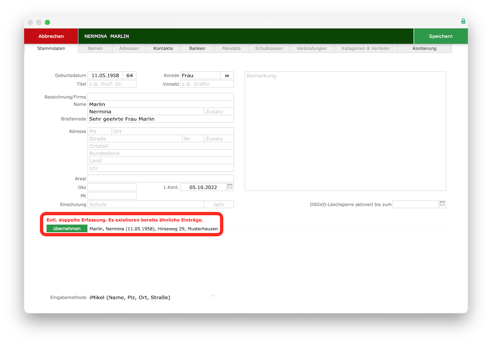Click the Vorsatz input field

coord(207,84)
